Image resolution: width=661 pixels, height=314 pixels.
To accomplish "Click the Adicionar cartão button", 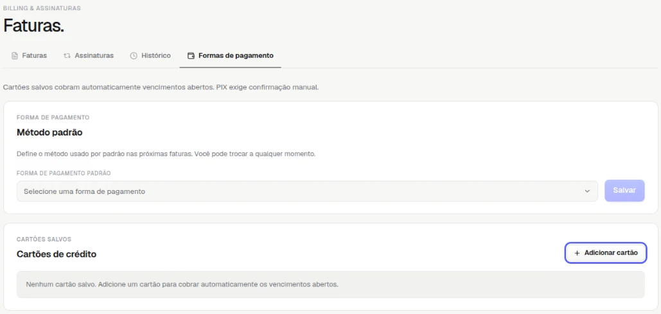I will click(x=606, y=253).
